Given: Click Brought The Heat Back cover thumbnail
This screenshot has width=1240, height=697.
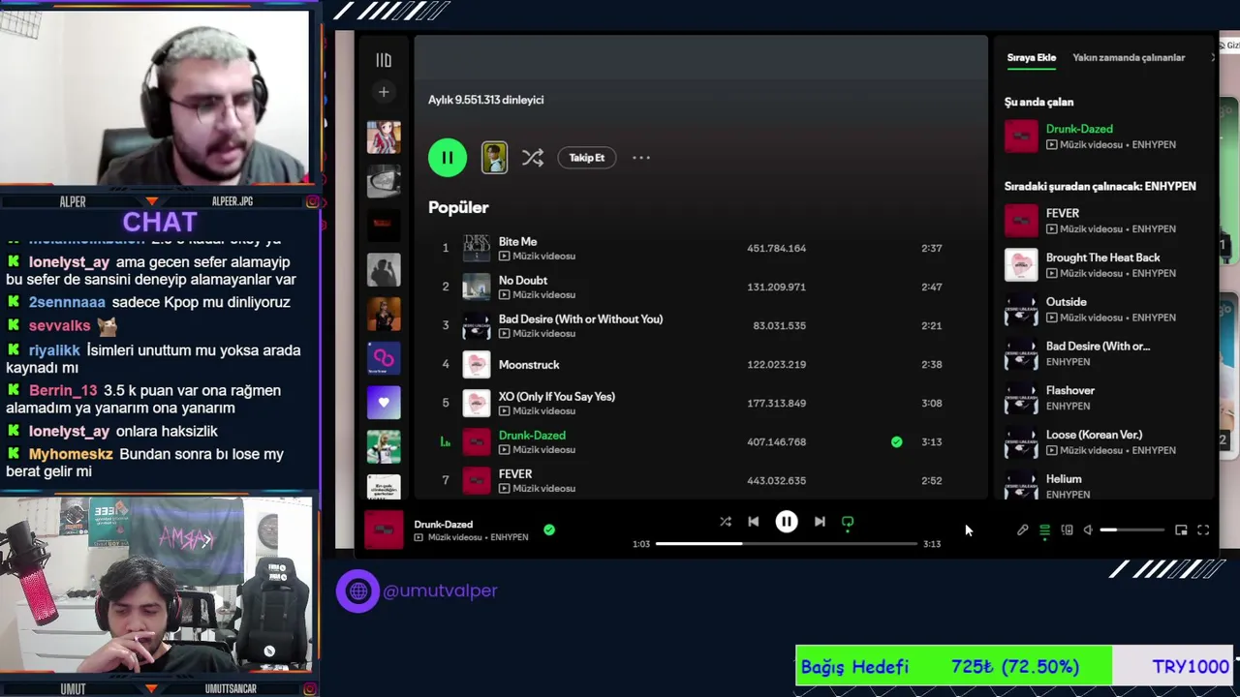Looking at the screenshot, I should point(1021,265).
